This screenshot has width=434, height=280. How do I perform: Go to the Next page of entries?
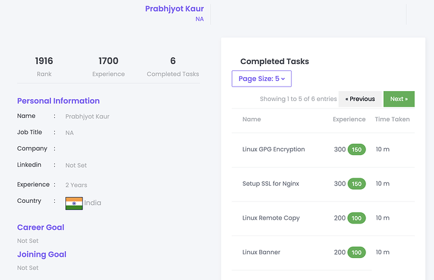(399, 99)
